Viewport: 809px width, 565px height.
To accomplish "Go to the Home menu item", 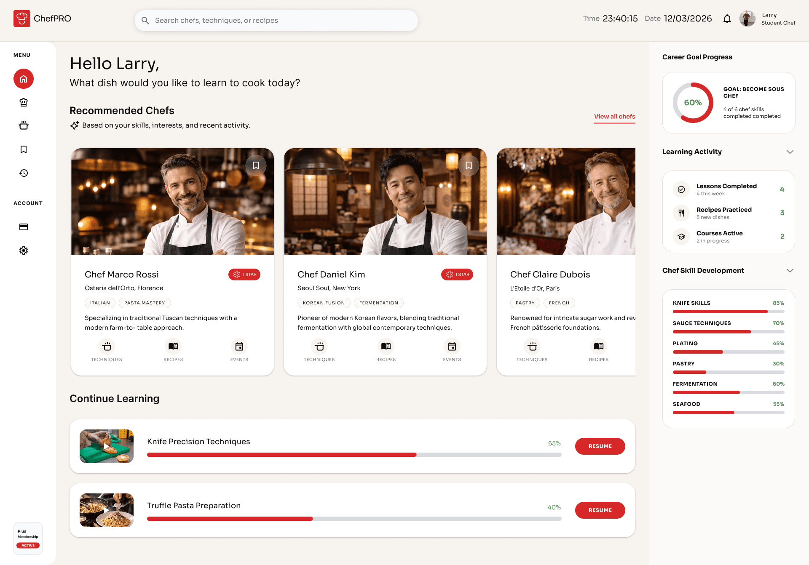I will (24, 79).
